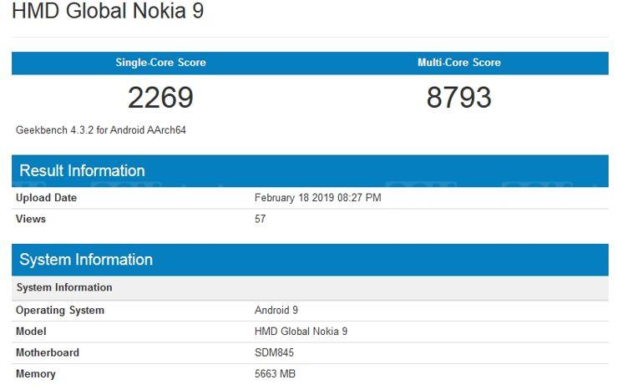Click the multi-core value 8793
The height and width of the screenshot is (390, 618).
click(459, 98)
